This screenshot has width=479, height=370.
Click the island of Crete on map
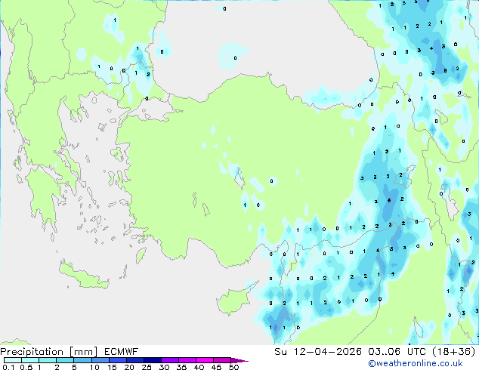84,275
